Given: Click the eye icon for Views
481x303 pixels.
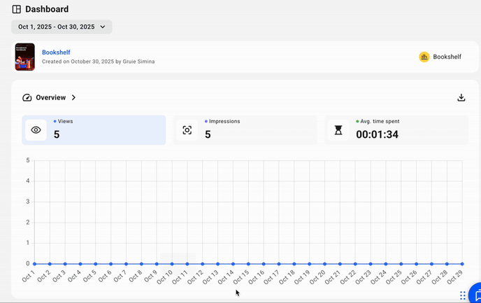Looking at the screenshot, I should point(36,130).
